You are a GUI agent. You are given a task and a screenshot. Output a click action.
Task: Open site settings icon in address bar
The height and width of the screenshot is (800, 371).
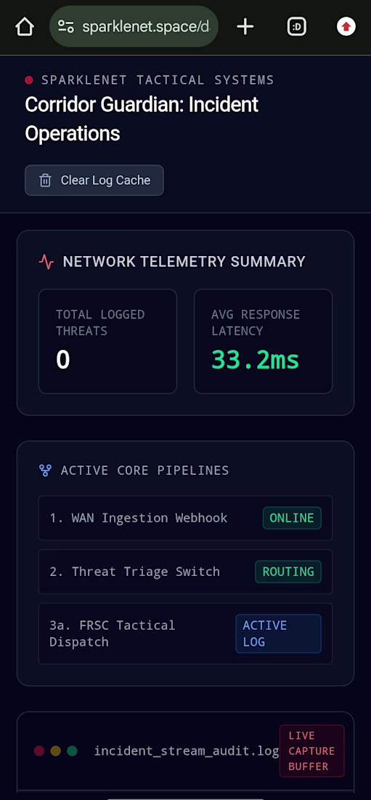66,26
